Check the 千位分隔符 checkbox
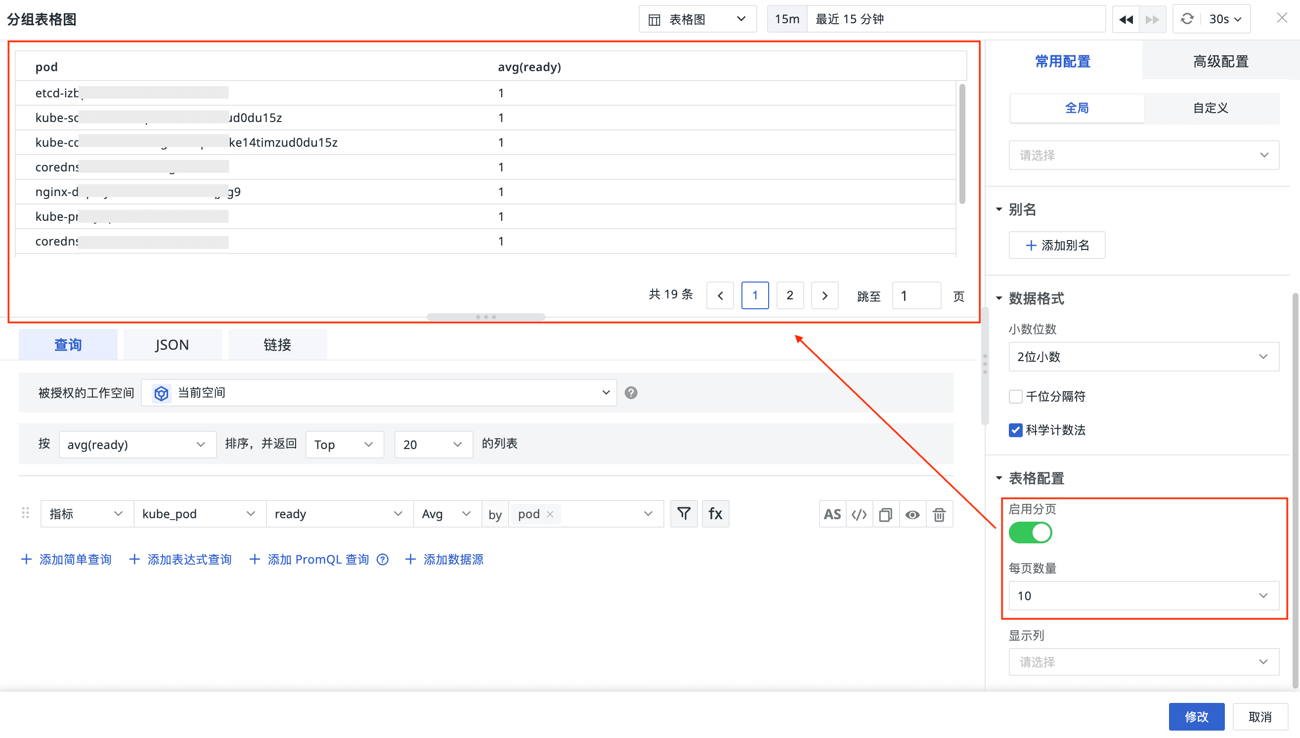Screen dimensions: 1300x738 (1015, 396)
